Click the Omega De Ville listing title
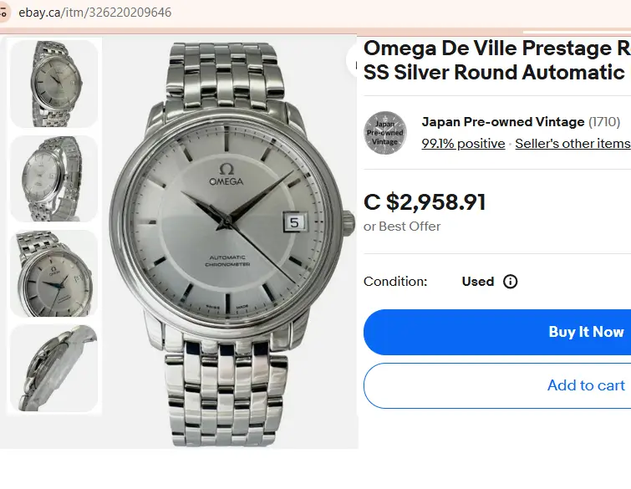This screenshot has height=489, width=631. (496, 60)
